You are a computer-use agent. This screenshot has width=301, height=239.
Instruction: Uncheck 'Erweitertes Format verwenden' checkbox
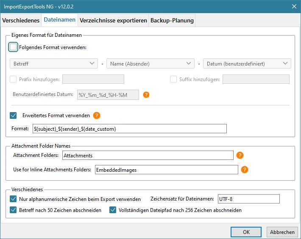point(13,115)
